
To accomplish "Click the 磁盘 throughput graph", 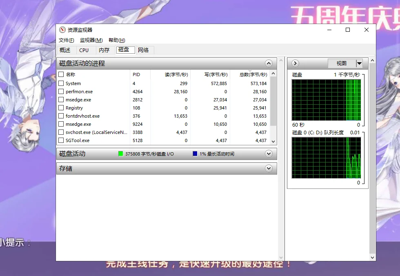I will 326,100.
